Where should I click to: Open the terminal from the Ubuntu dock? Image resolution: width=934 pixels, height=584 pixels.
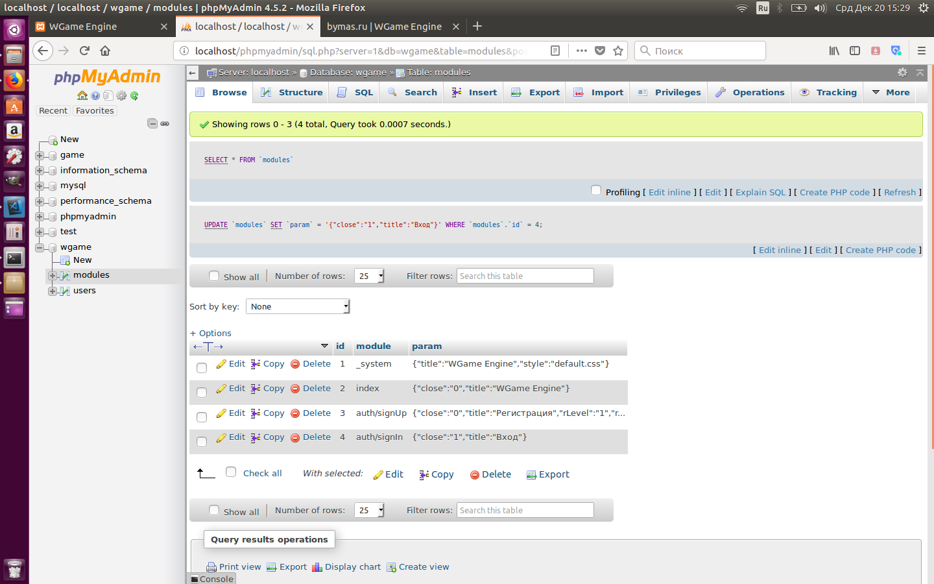click(14, 258)
